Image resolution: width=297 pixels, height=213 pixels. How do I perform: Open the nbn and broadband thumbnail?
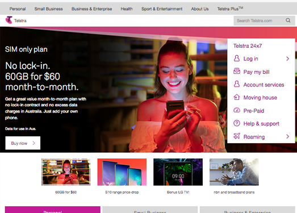coord(234,172)
